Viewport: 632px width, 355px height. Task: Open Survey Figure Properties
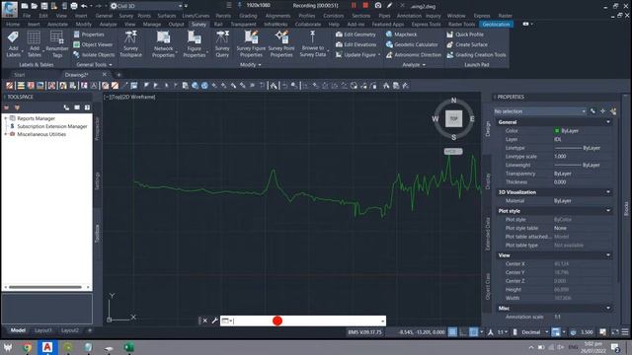[x=251, y=43]
